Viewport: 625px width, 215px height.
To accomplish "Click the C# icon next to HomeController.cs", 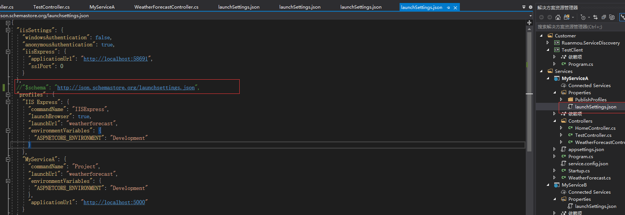I will 570,128.
